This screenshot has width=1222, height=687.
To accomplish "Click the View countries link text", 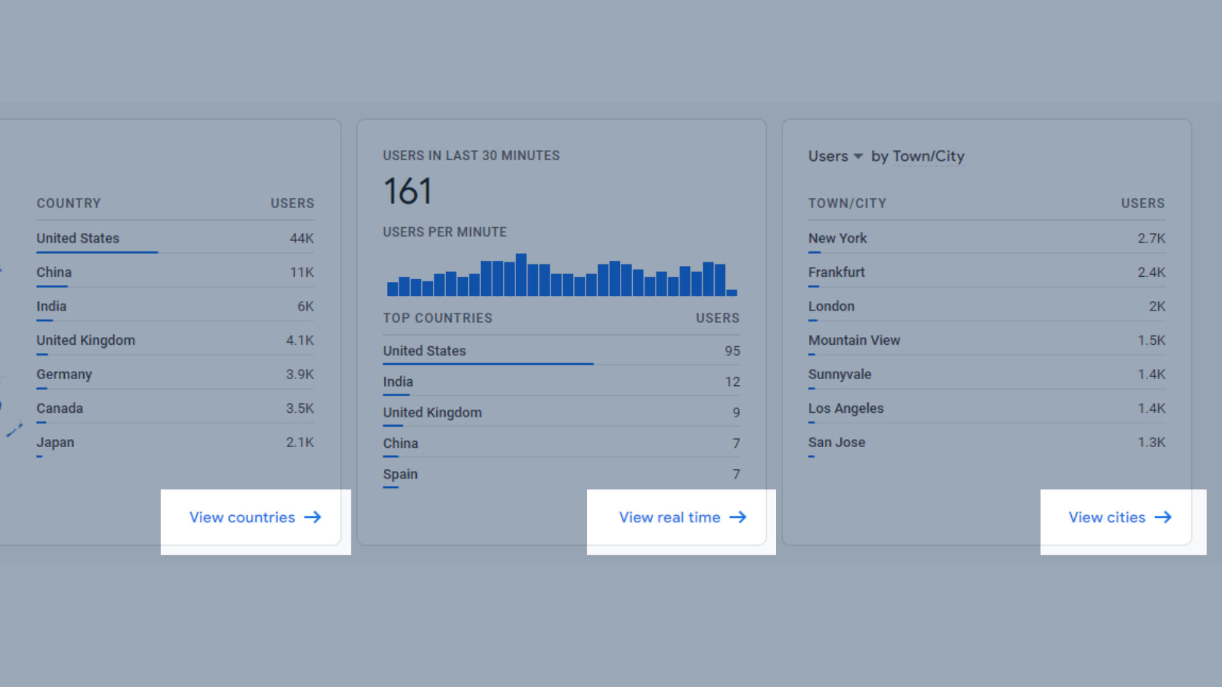I will 242,517.
